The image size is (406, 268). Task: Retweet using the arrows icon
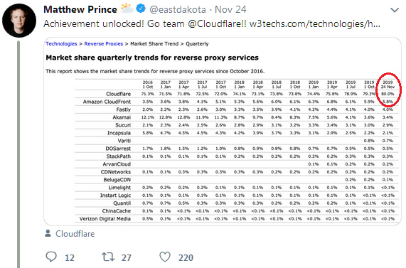tap(107, 257)
